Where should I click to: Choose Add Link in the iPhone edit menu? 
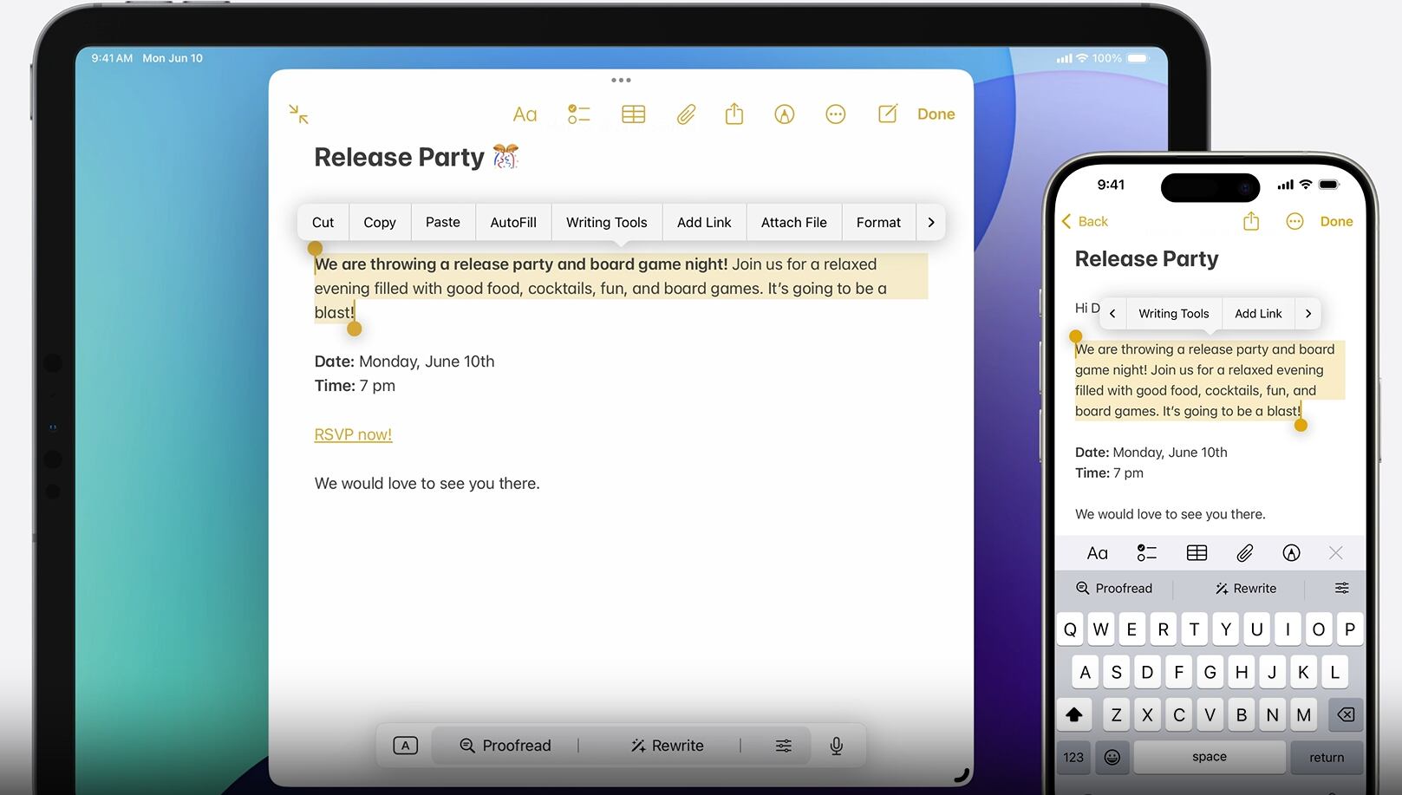coord(1258,314)
